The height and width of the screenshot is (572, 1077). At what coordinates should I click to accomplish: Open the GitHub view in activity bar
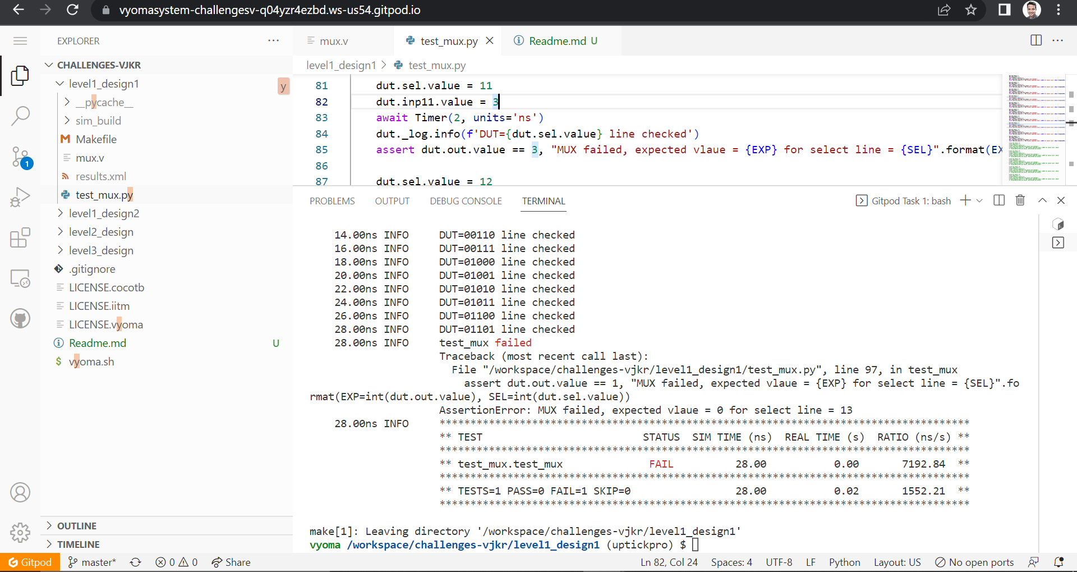click(x=20, y=318)
